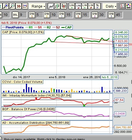Click the AD Accumulation Distribution title
This screenshot has height=140, width=132.
click(x=36, y=123)
